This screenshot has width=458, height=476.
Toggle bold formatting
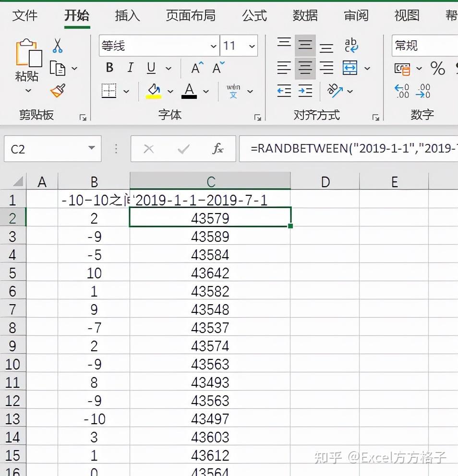tap(109, 68)
